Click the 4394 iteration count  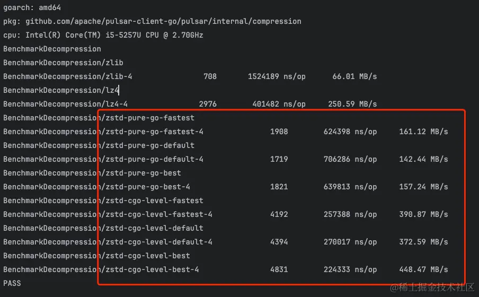click(x=279, y=242)
